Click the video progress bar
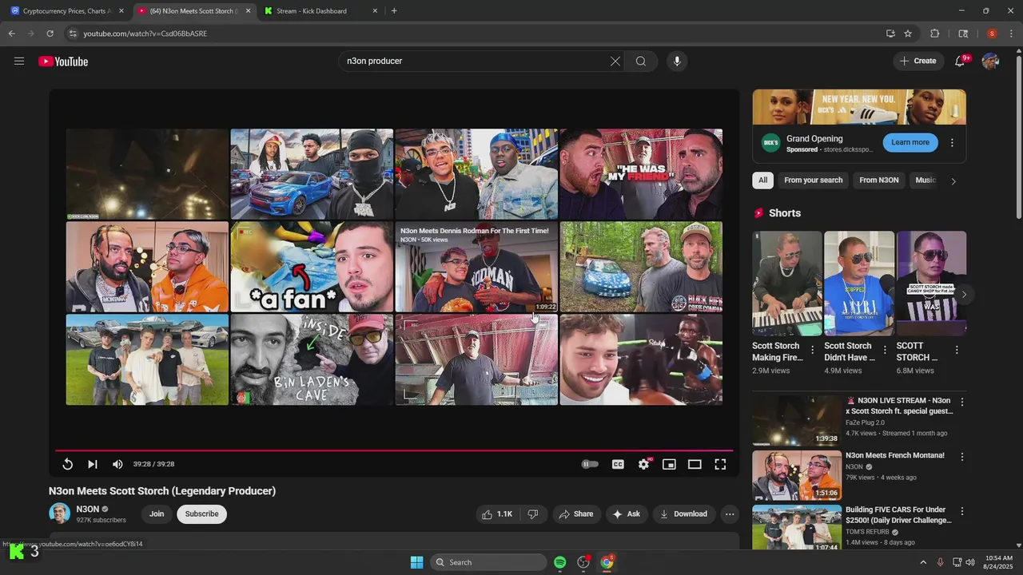The height and width of the screenshot is (575, 1023). [x=394, y=450]
